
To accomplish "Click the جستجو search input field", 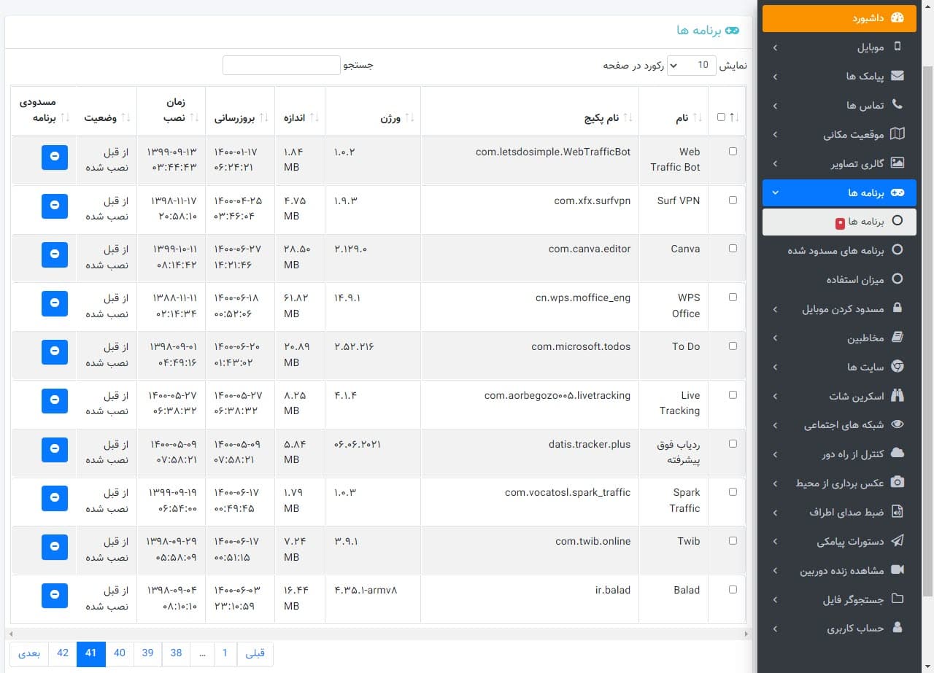I will click(x=282, y=65).
